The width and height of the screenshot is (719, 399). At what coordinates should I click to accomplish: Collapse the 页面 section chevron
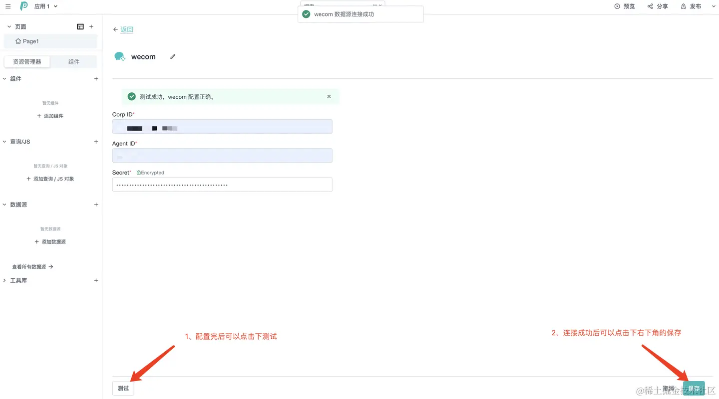coord(9,26)
